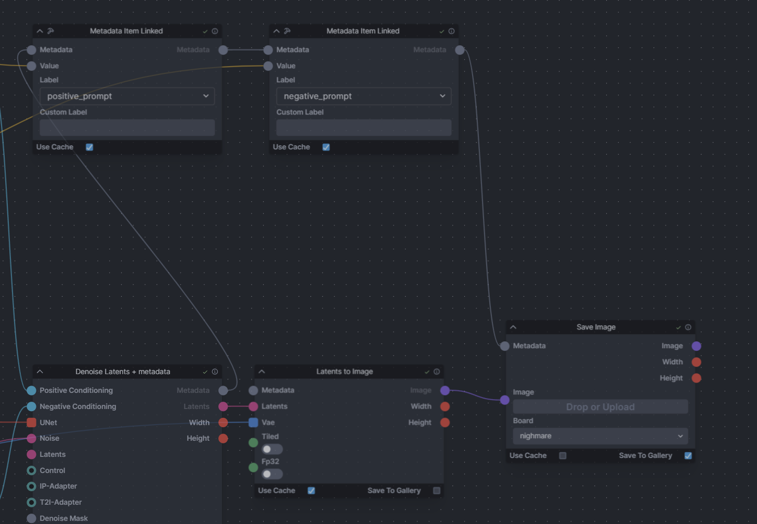Toggle Use Cache on the negative_prompt node

326,147
